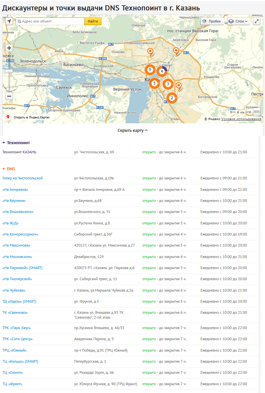The width and height of the screenshot is (265, 393).
Task: Open the ТД «Идель» (SMART) store link
Action: 19,301
